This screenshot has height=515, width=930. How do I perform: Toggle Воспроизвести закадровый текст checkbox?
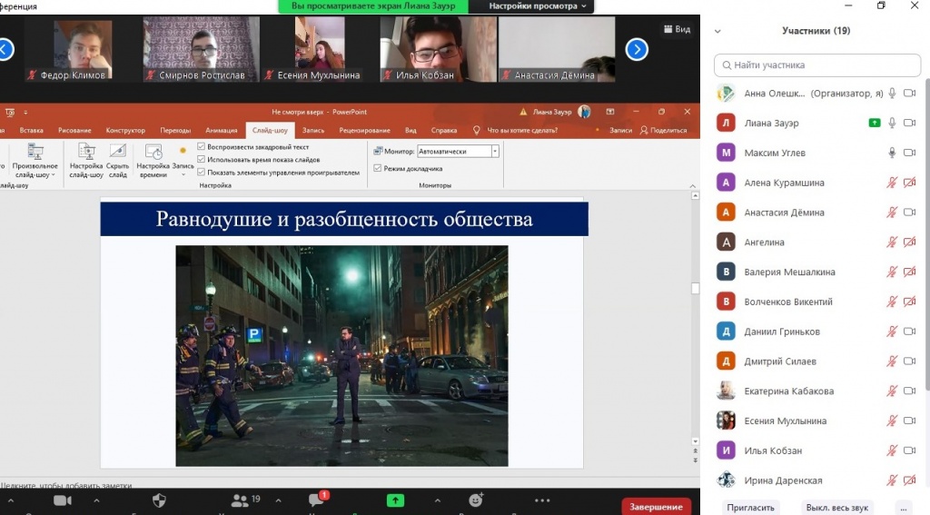coord(202,146)
